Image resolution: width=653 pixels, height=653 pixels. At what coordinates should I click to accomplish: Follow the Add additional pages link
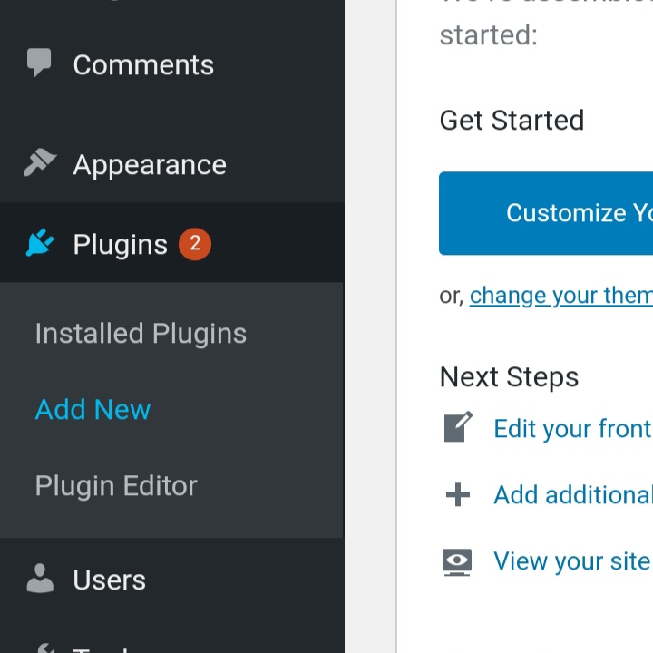coord(572,494)
